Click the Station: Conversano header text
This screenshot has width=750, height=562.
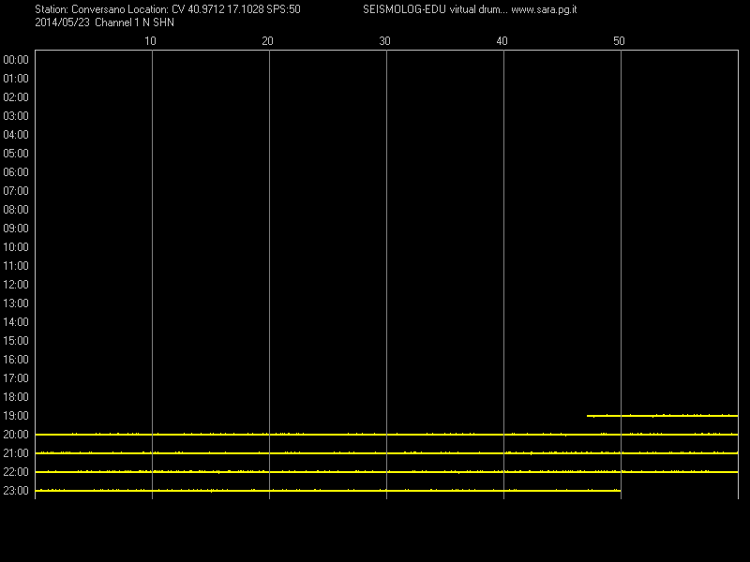click(x=80, y=9)
